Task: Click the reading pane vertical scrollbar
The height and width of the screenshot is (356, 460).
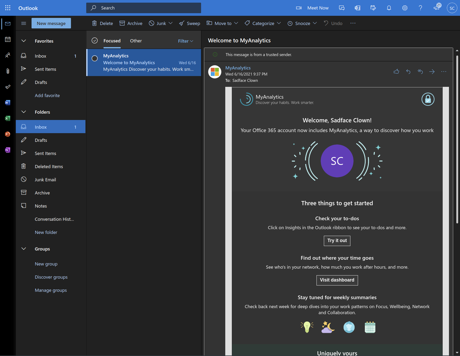Action: pyautogui.click(x=457, y=139)
